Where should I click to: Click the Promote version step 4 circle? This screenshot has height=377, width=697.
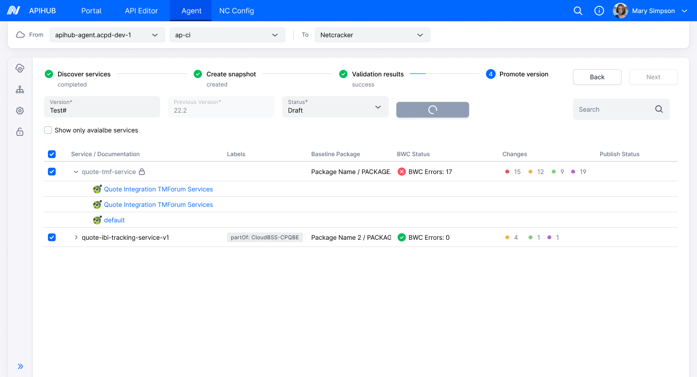coord(491,74)
